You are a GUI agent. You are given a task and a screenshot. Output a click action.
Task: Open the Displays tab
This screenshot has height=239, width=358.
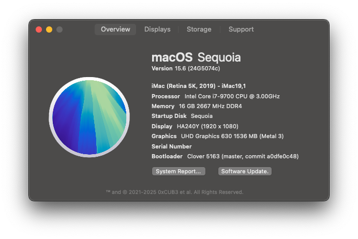(x=157, y=29)
